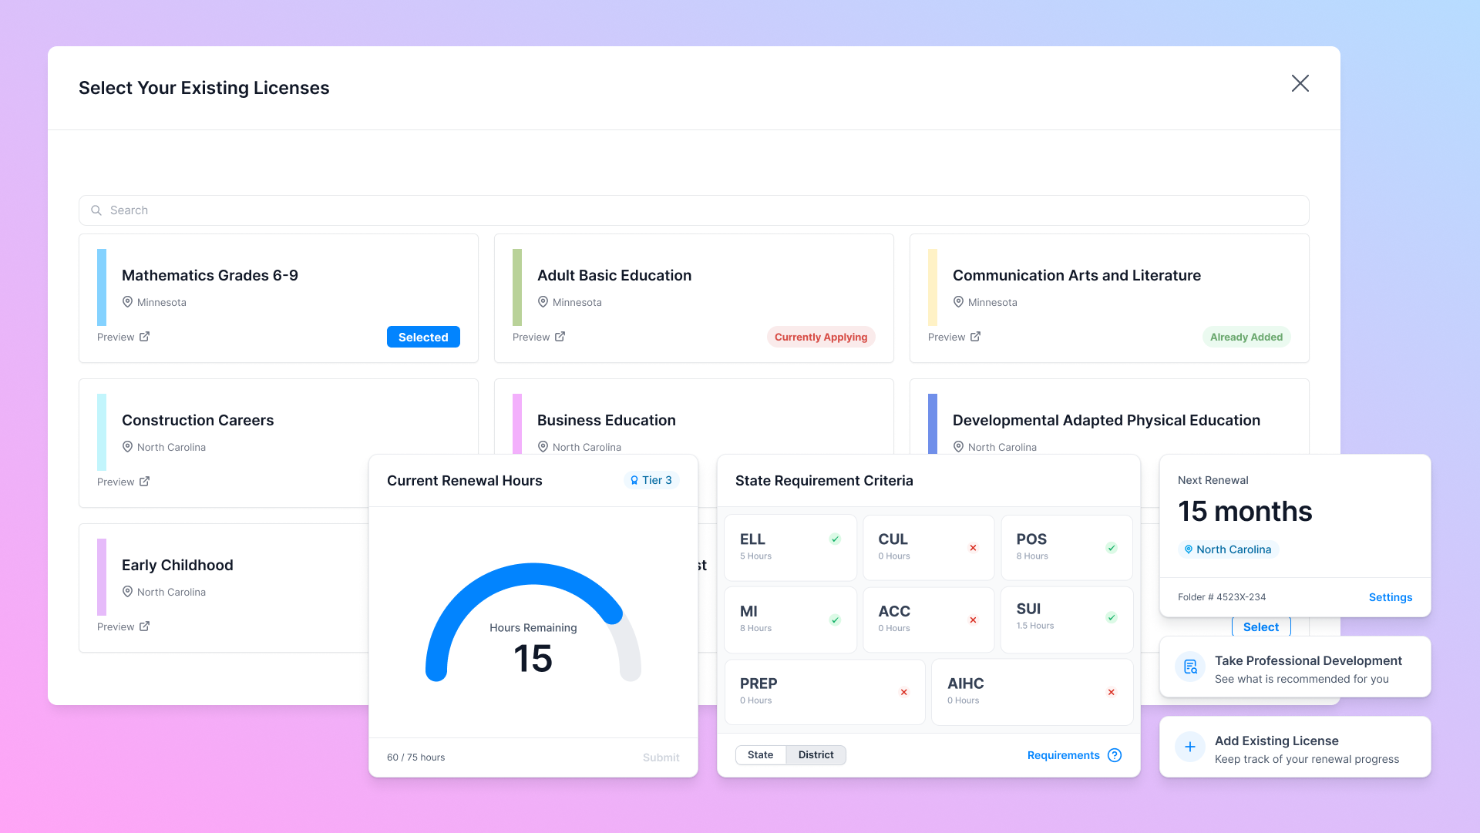
Task: Click location pin under Communication Arts and Literature
Action: pos(958,302)
